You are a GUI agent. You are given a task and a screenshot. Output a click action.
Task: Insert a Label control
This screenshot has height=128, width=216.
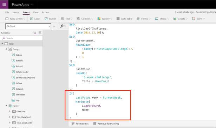pyautogui.click(x=35, y=19)
